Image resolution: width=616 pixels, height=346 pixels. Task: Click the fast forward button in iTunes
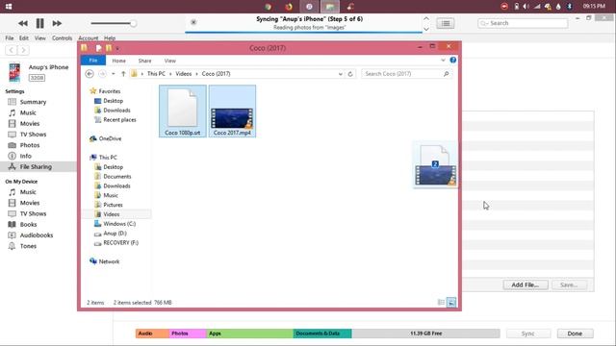(57, 23)
